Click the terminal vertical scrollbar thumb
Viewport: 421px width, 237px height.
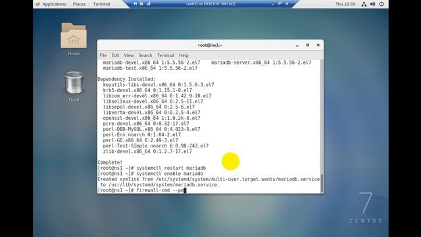click(322, 183)
